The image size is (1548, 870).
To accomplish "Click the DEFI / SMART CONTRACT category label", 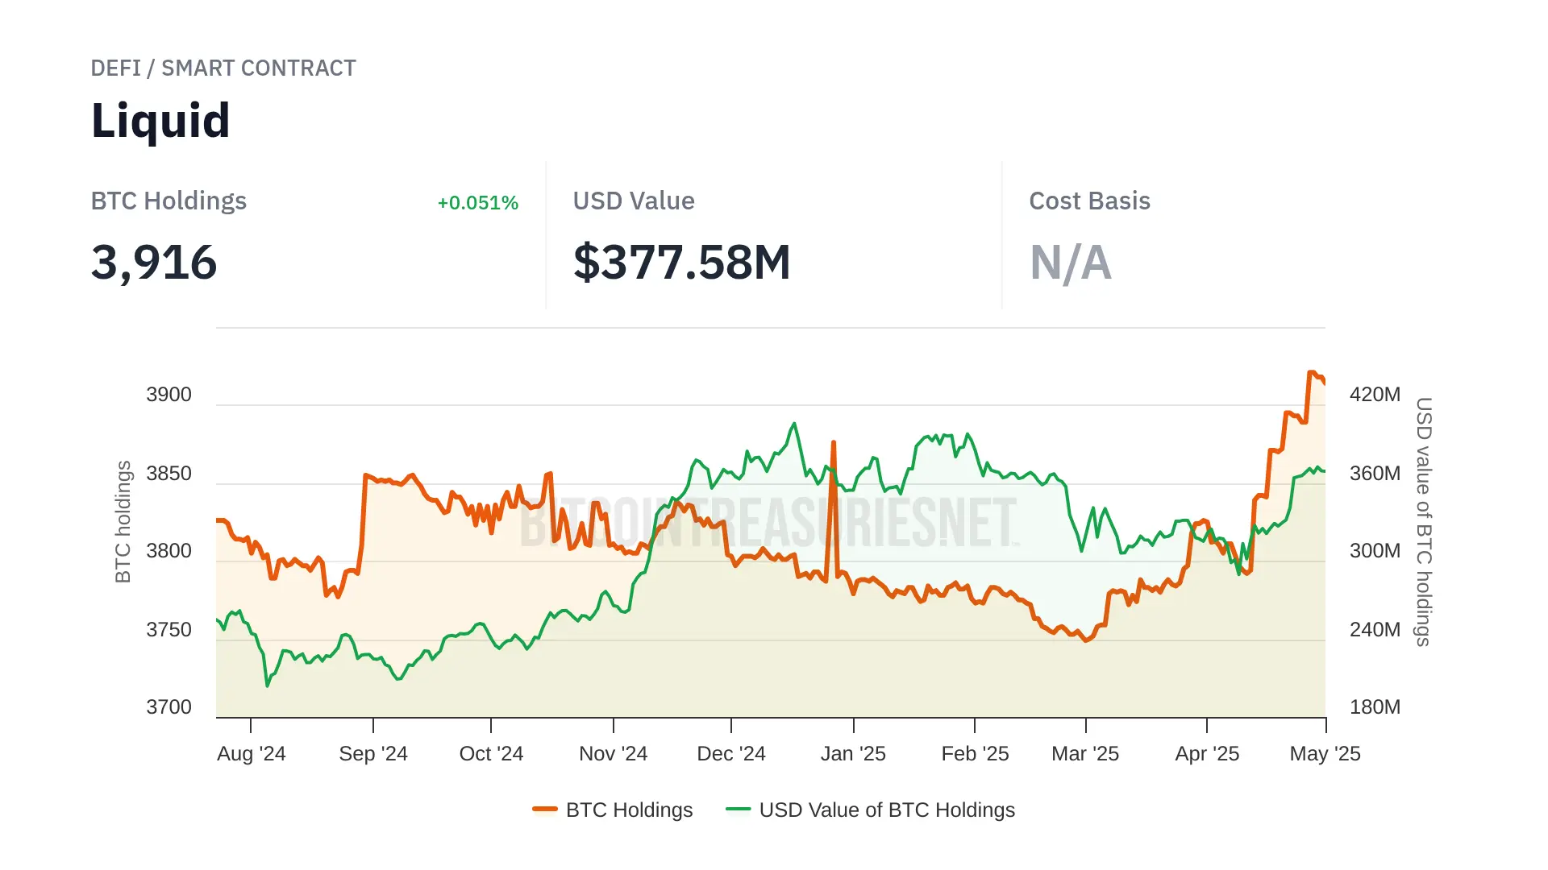I will pos(223,68).
